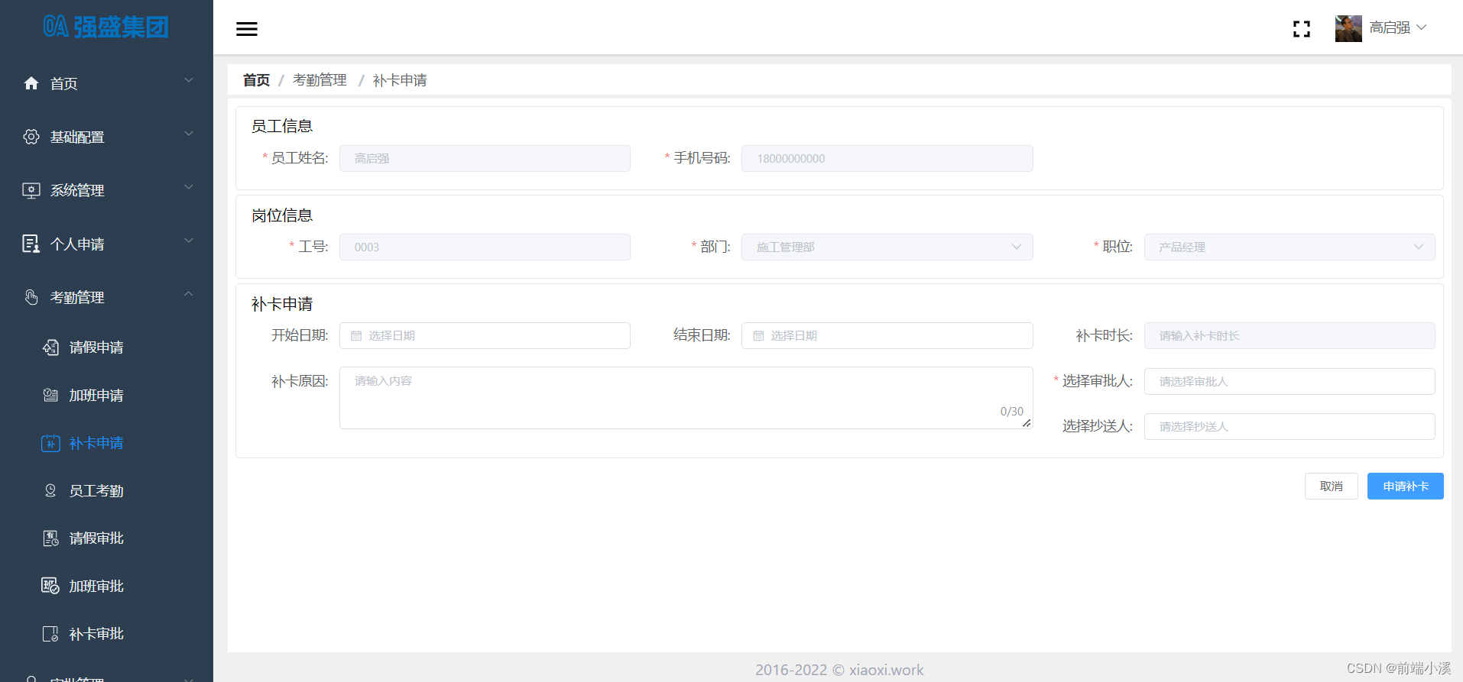Click the monitor icon for 系统管理
This screenshot has height=682, width=1463.
(31, 190)
